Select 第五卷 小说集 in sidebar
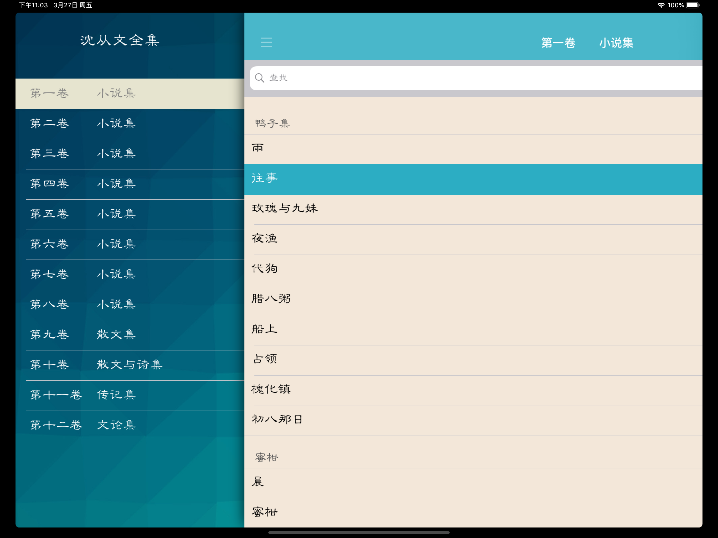The width and height of the screenshot is (718, 538). click(x=130, y=214)
